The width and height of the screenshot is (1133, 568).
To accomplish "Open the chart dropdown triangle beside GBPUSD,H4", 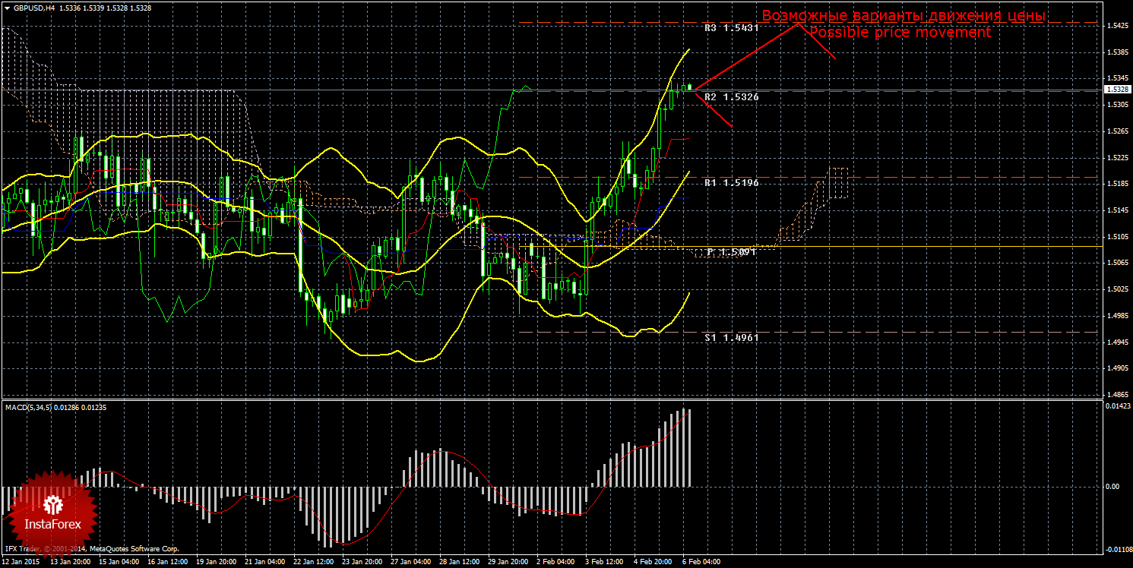I will tap(7, 7).
